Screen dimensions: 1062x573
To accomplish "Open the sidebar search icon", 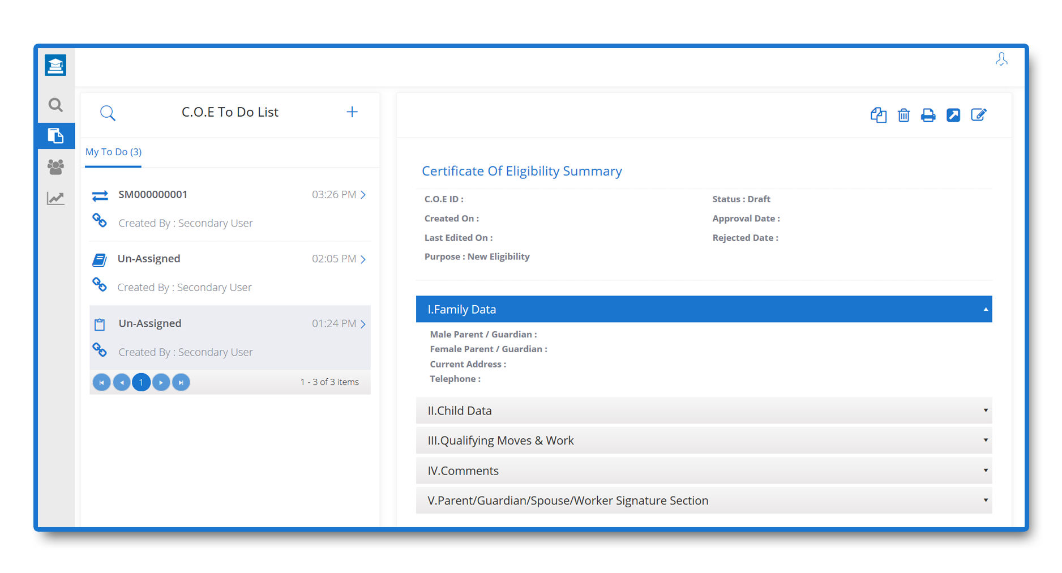I will click(55, 105).
